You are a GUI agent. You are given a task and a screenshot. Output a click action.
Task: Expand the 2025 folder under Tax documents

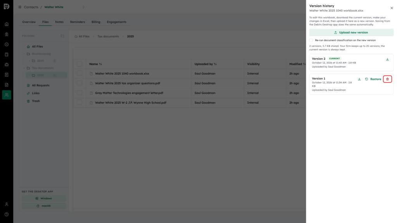click(x=29, y=75)
